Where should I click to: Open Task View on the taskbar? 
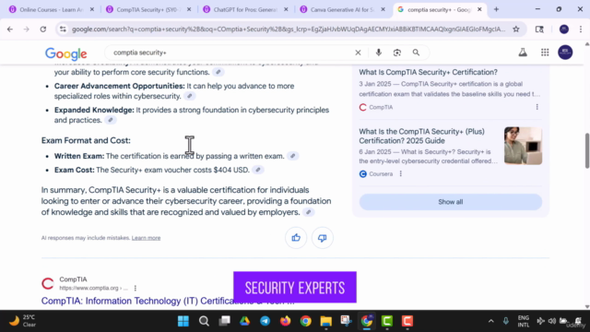[x=224, y=321]
